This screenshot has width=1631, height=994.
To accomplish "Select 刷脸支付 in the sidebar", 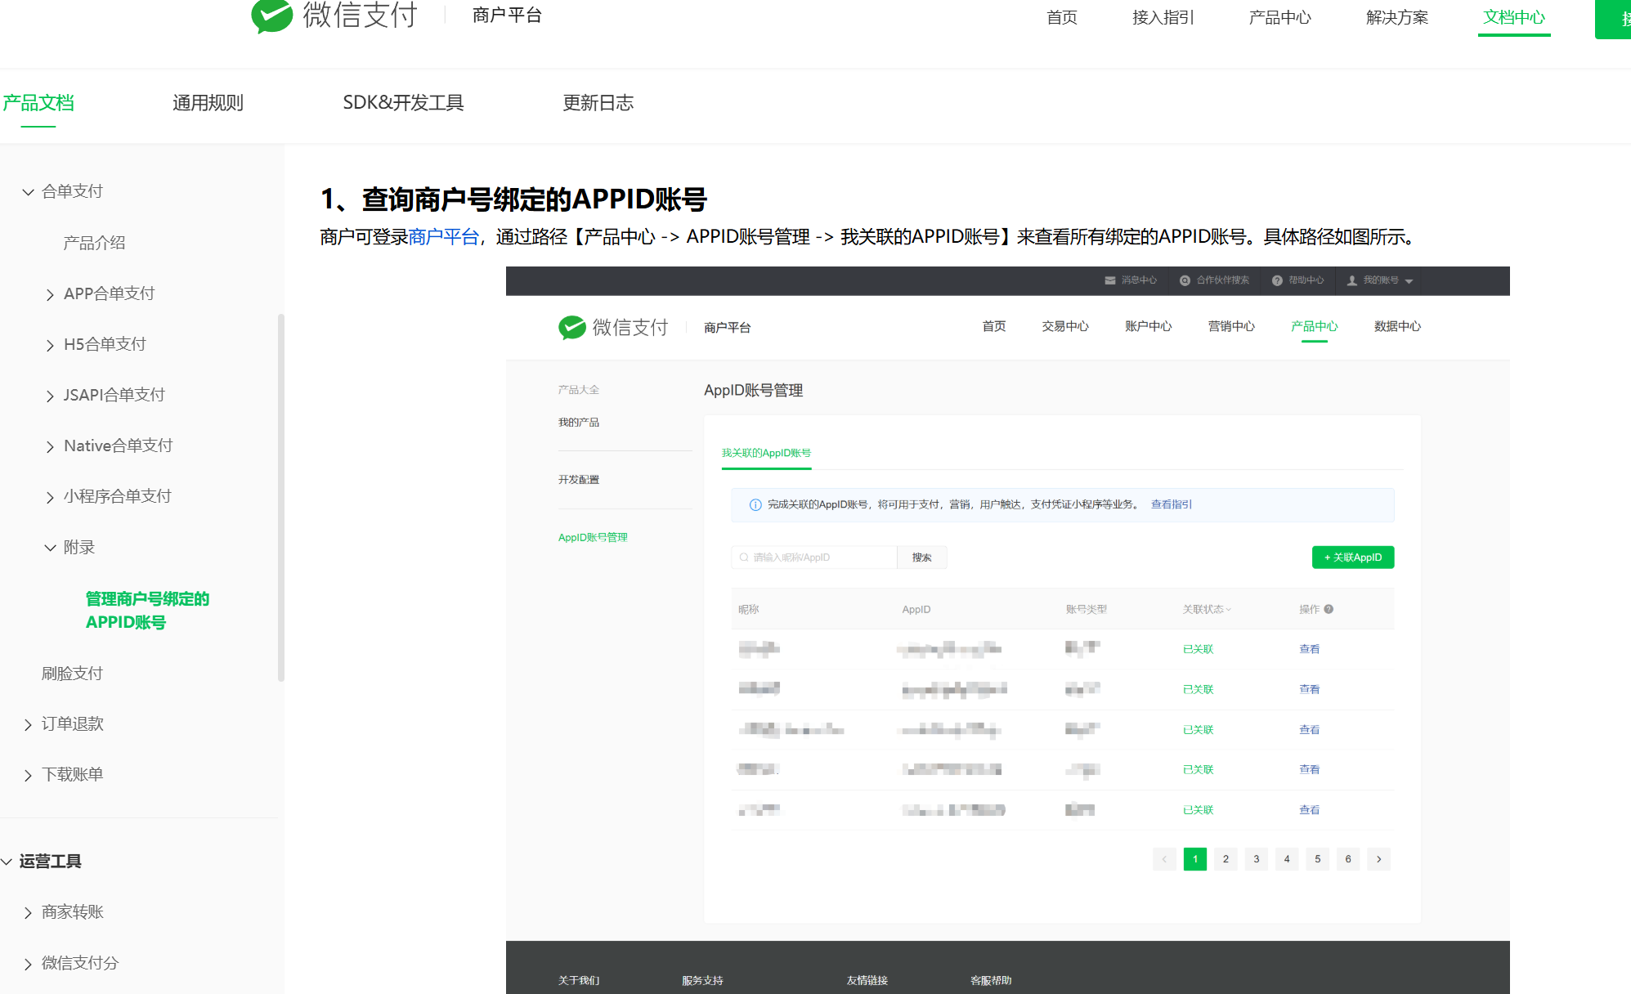I will 72,674.
